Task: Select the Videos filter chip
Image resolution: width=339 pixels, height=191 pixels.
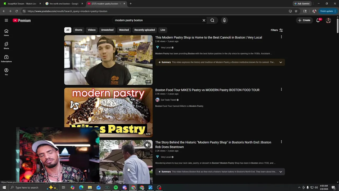Action: [x=92, y=30]
